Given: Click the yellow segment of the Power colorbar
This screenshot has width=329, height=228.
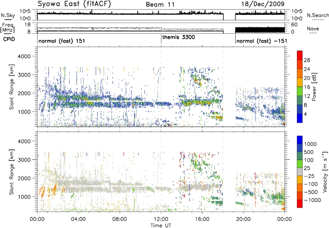Looking at the screenshot, I should click(x=300, y=82).
